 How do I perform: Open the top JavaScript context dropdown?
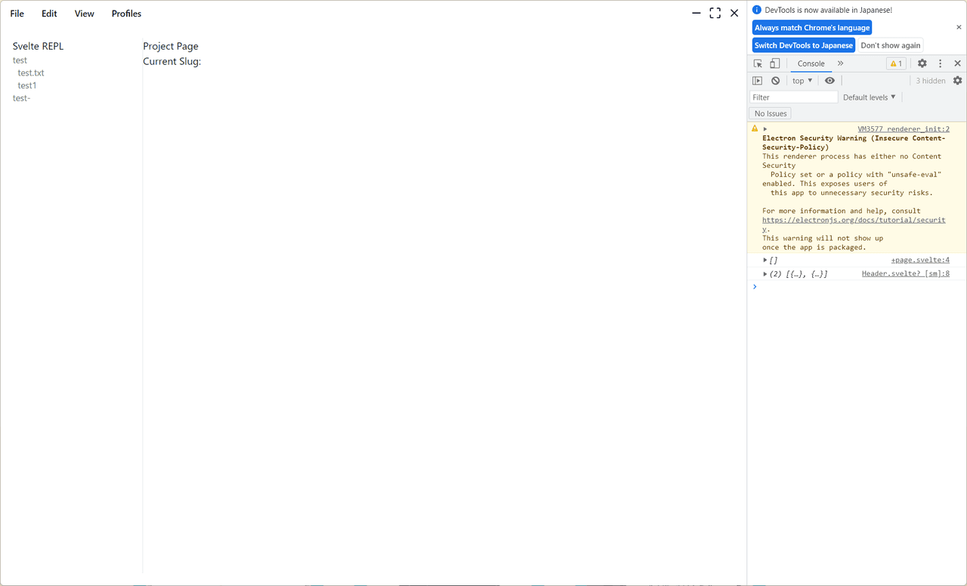[x=802, y=81]
